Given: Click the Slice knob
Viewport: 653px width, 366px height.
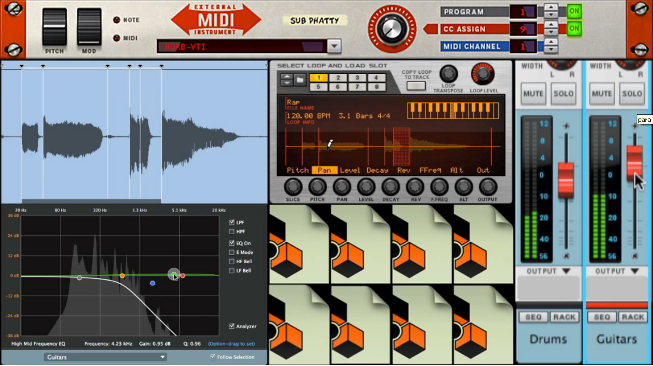Looking at the screenshot, I should coord(293,187).
